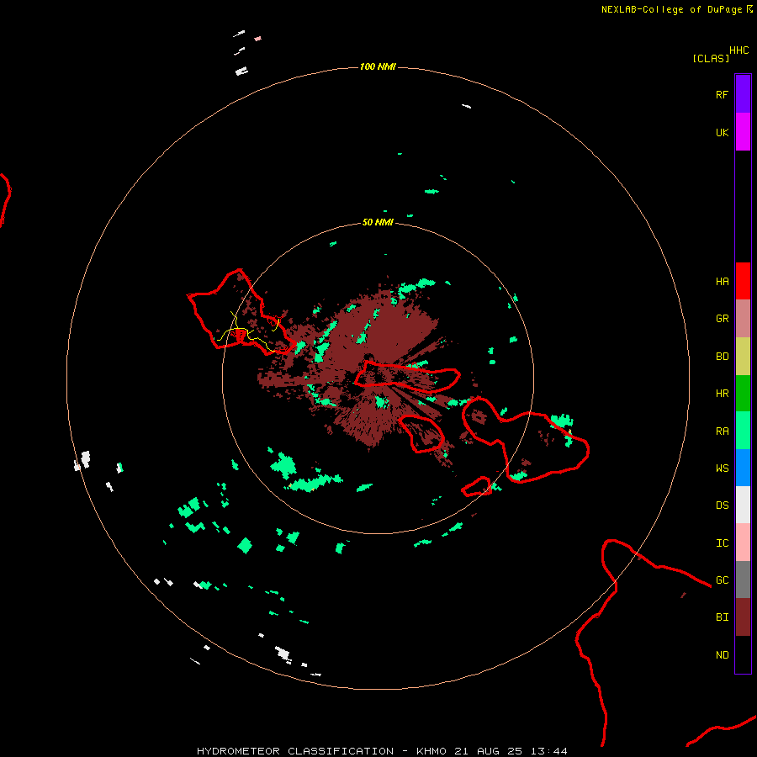Viewport: 757px width, 757px height.
Task: Click the 100 NMI range ring label
Action: click(x=378, y=66)
